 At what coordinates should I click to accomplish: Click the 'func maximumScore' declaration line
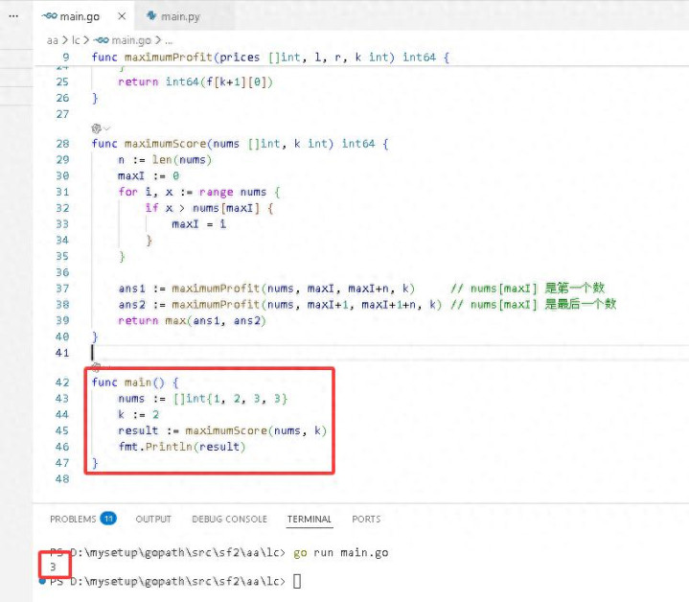click(x=240, y=144)
